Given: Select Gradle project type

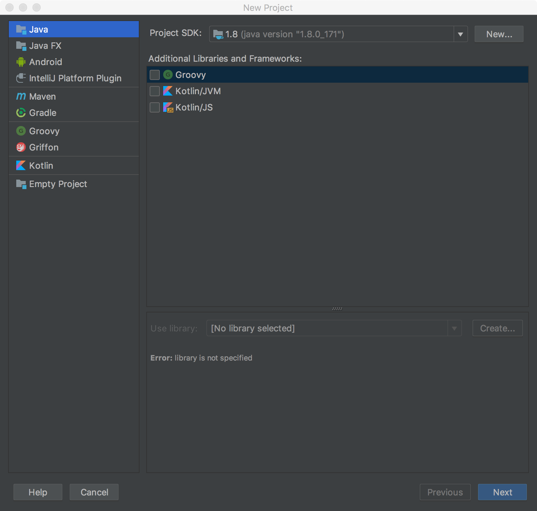Looking at the screenshot, I should [74, 113].
